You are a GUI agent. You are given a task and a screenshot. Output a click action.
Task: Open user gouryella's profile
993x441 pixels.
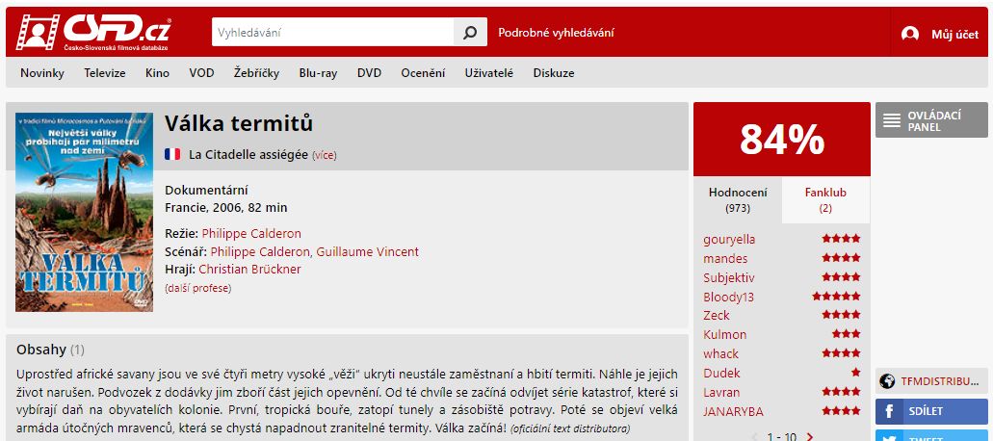pos(729,240)
